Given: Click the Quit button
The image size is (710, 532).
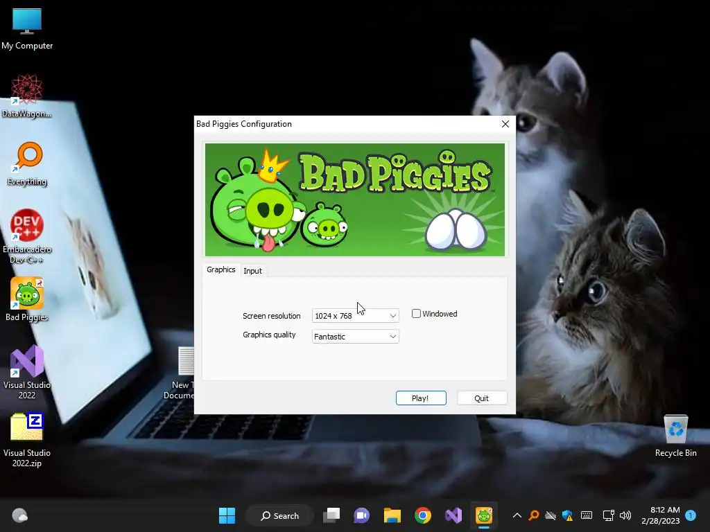Looking at the screenshot, I should [482, 398].
